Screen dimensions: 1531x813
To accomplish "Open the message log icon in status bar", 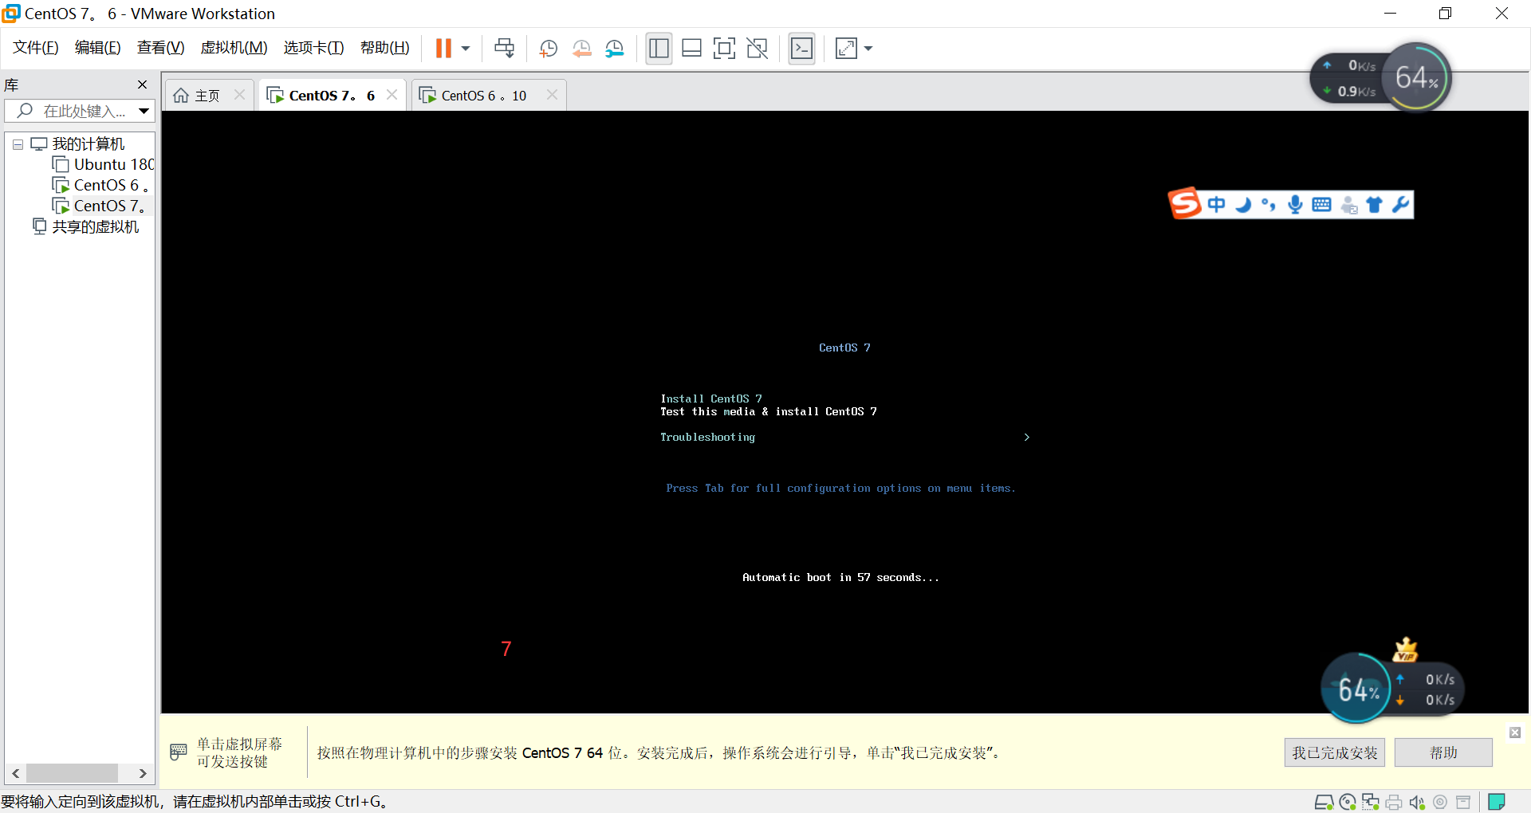I will tap(1497, 802).
